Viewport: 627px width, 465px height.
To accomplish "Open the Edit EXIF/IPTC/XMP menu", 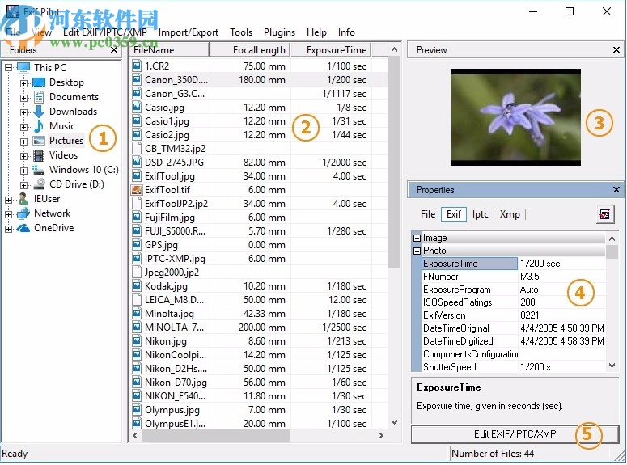I will tap(104, 32).
